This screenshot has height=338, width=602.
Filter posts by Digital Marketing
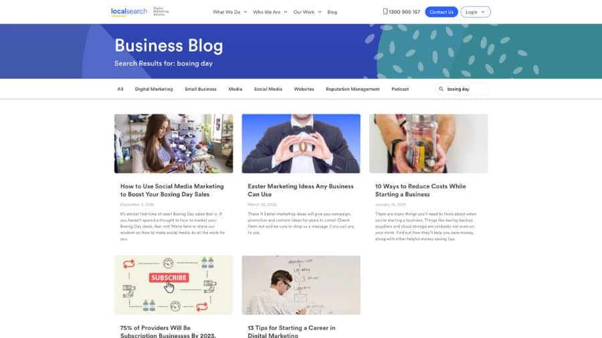[x=154, y=89]
